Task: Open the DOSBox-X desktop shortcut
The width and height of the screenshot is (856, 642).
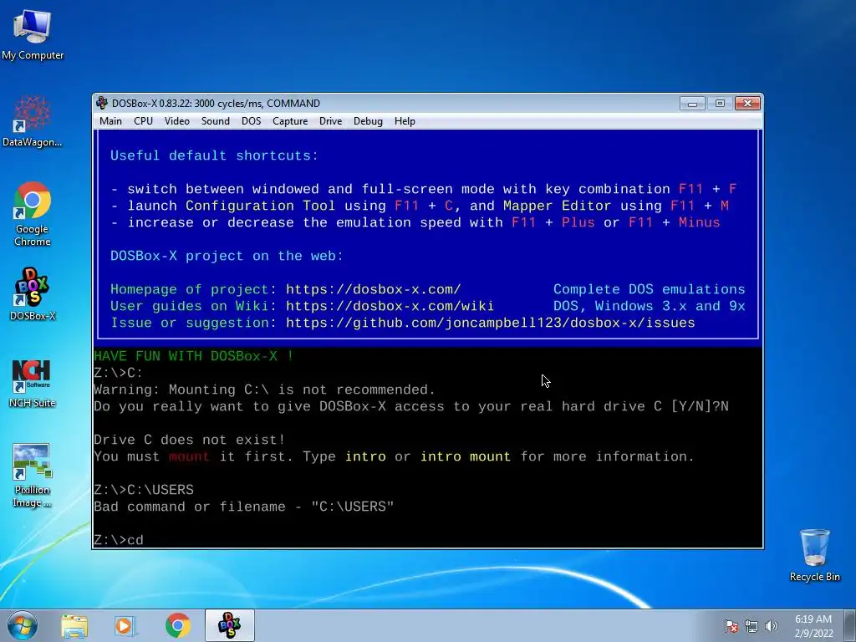Action: [33, 293]
